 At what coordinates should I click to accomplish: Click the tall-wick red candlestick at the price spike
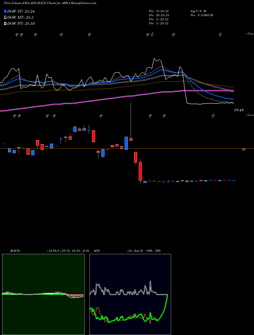tap(131, 139)
